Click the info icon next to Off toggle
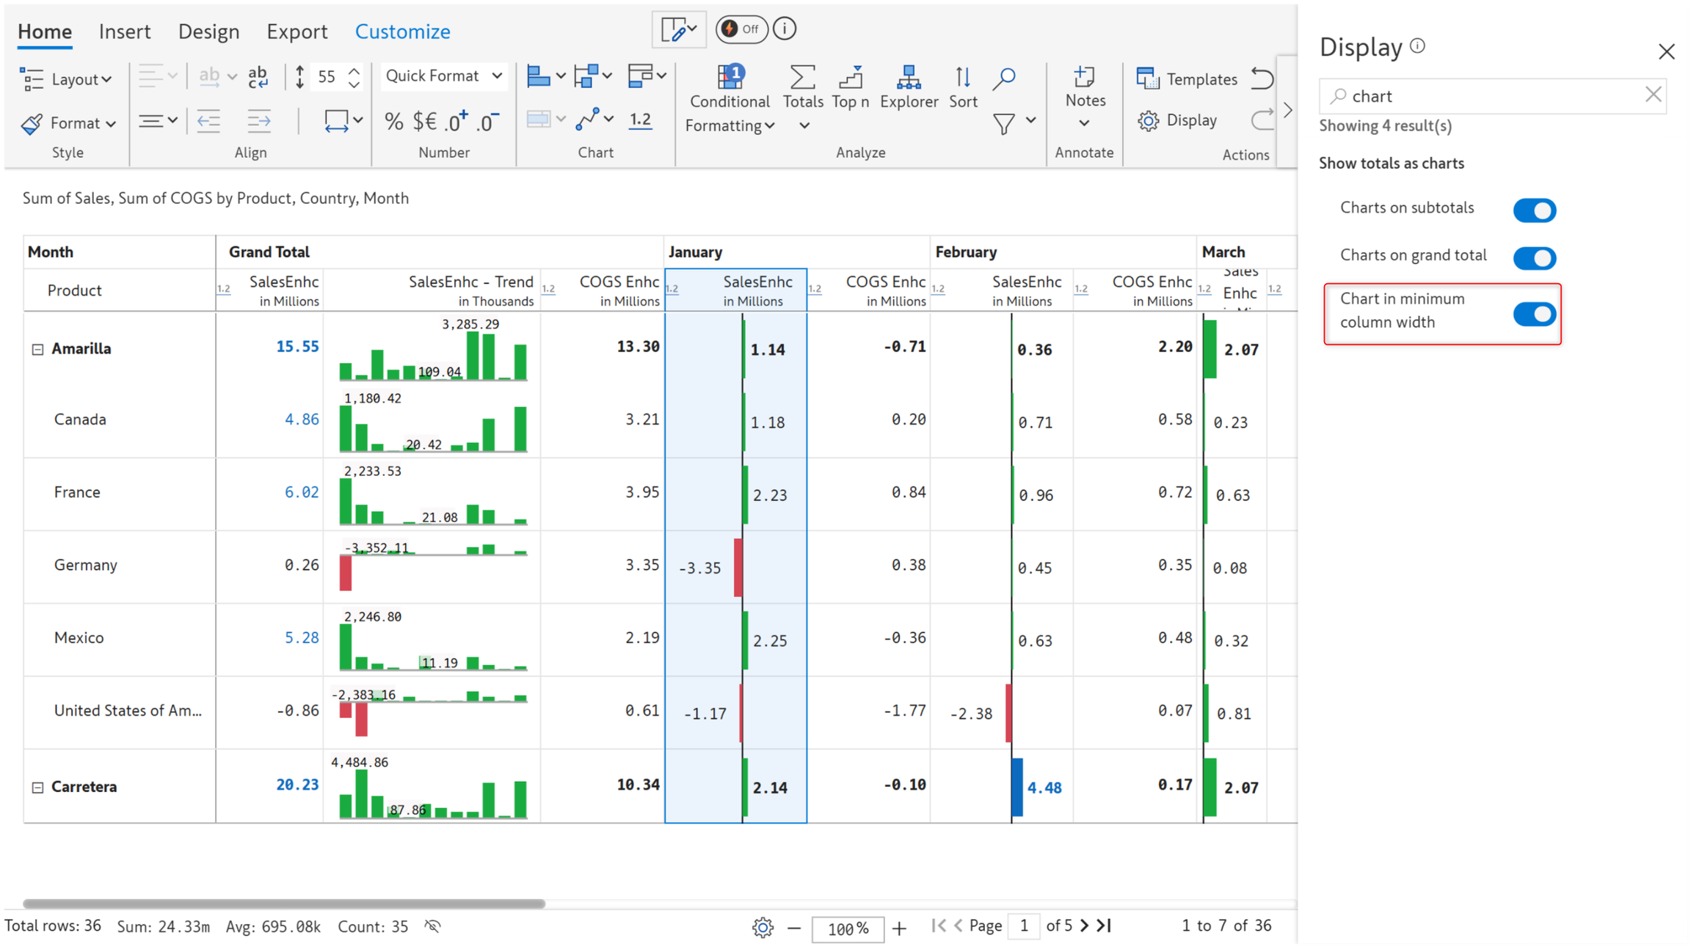The image size is (1691, 949). [x=785, y=29]
